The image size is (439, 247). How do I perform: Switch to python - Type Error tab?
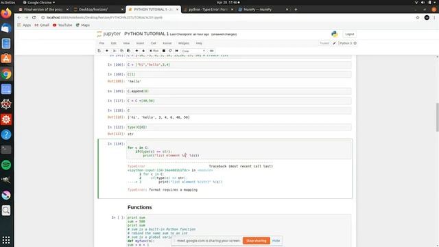click(x=209, y=9)
